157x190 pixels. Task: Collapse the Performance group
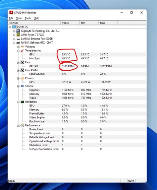click(18, 126)
